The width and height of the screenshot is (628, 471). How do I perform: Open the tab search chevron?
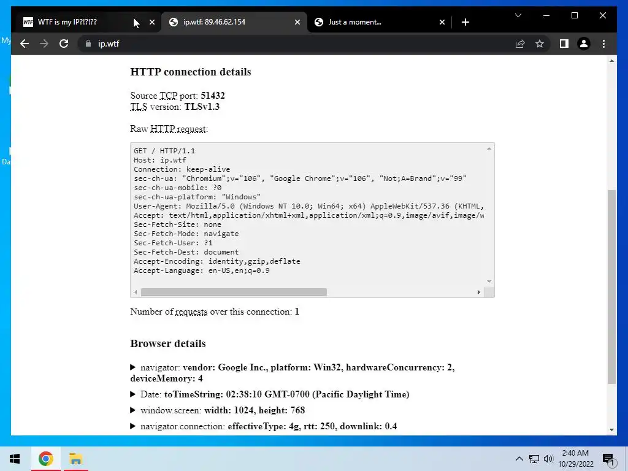click(518, 15)
